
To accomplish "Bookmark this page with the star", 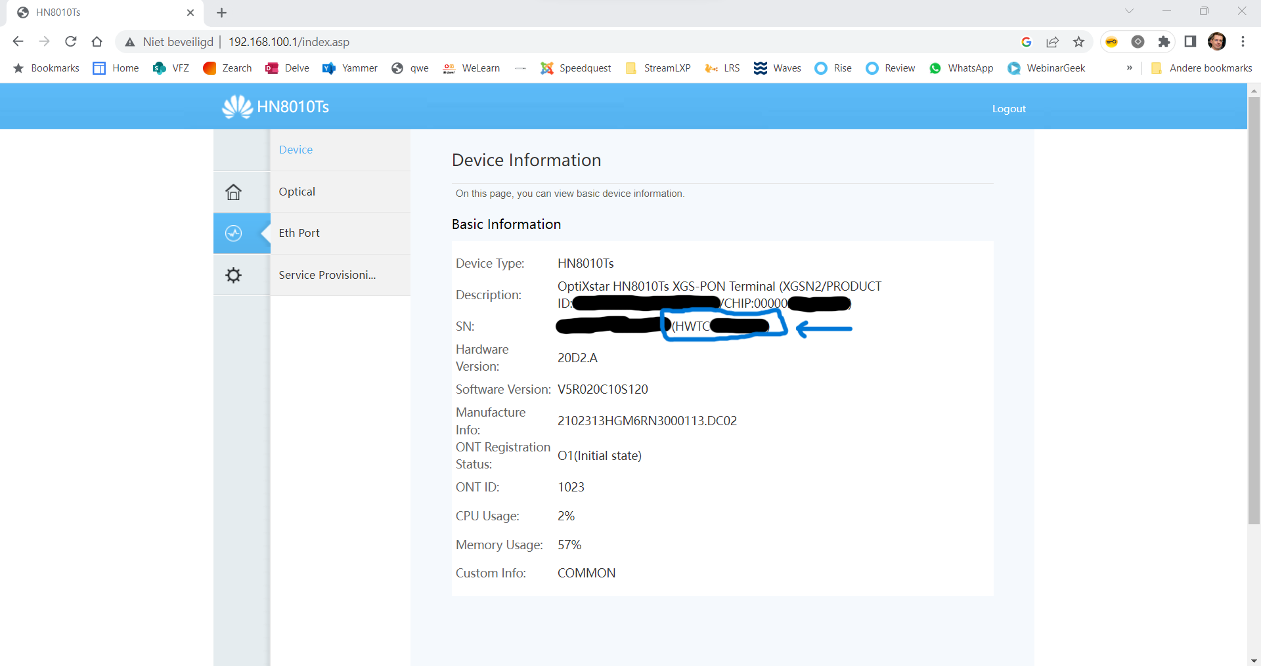I will point(1078,41).
